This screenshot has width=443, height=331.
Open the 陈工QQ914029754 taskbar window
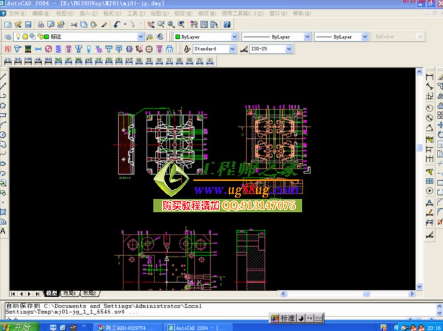click(x=127, y=327)
